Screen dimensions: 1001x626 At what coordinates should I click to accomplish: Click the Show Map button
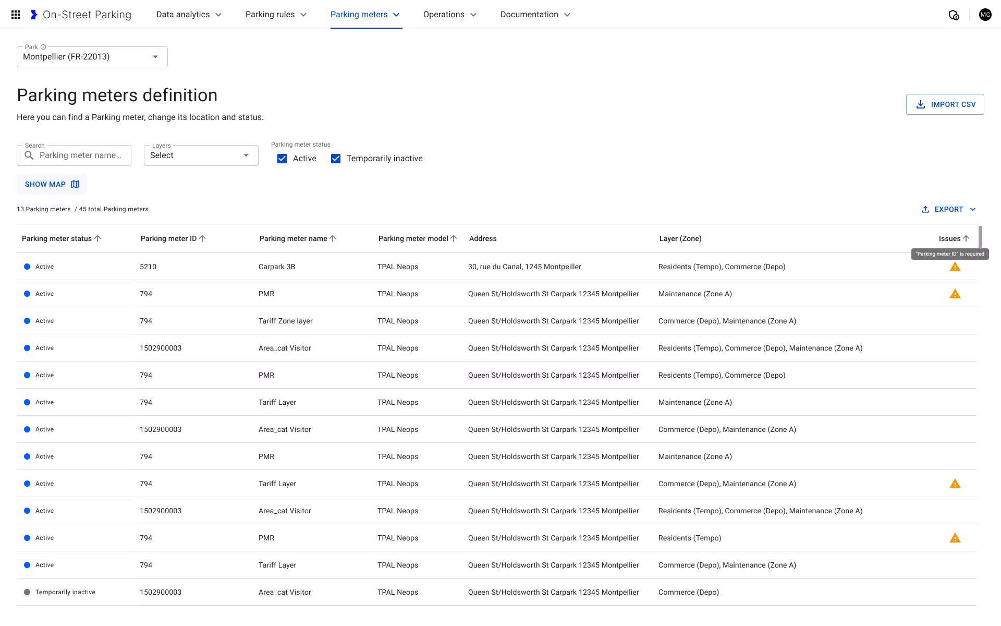pyautogui.click(x=52, y=184)
